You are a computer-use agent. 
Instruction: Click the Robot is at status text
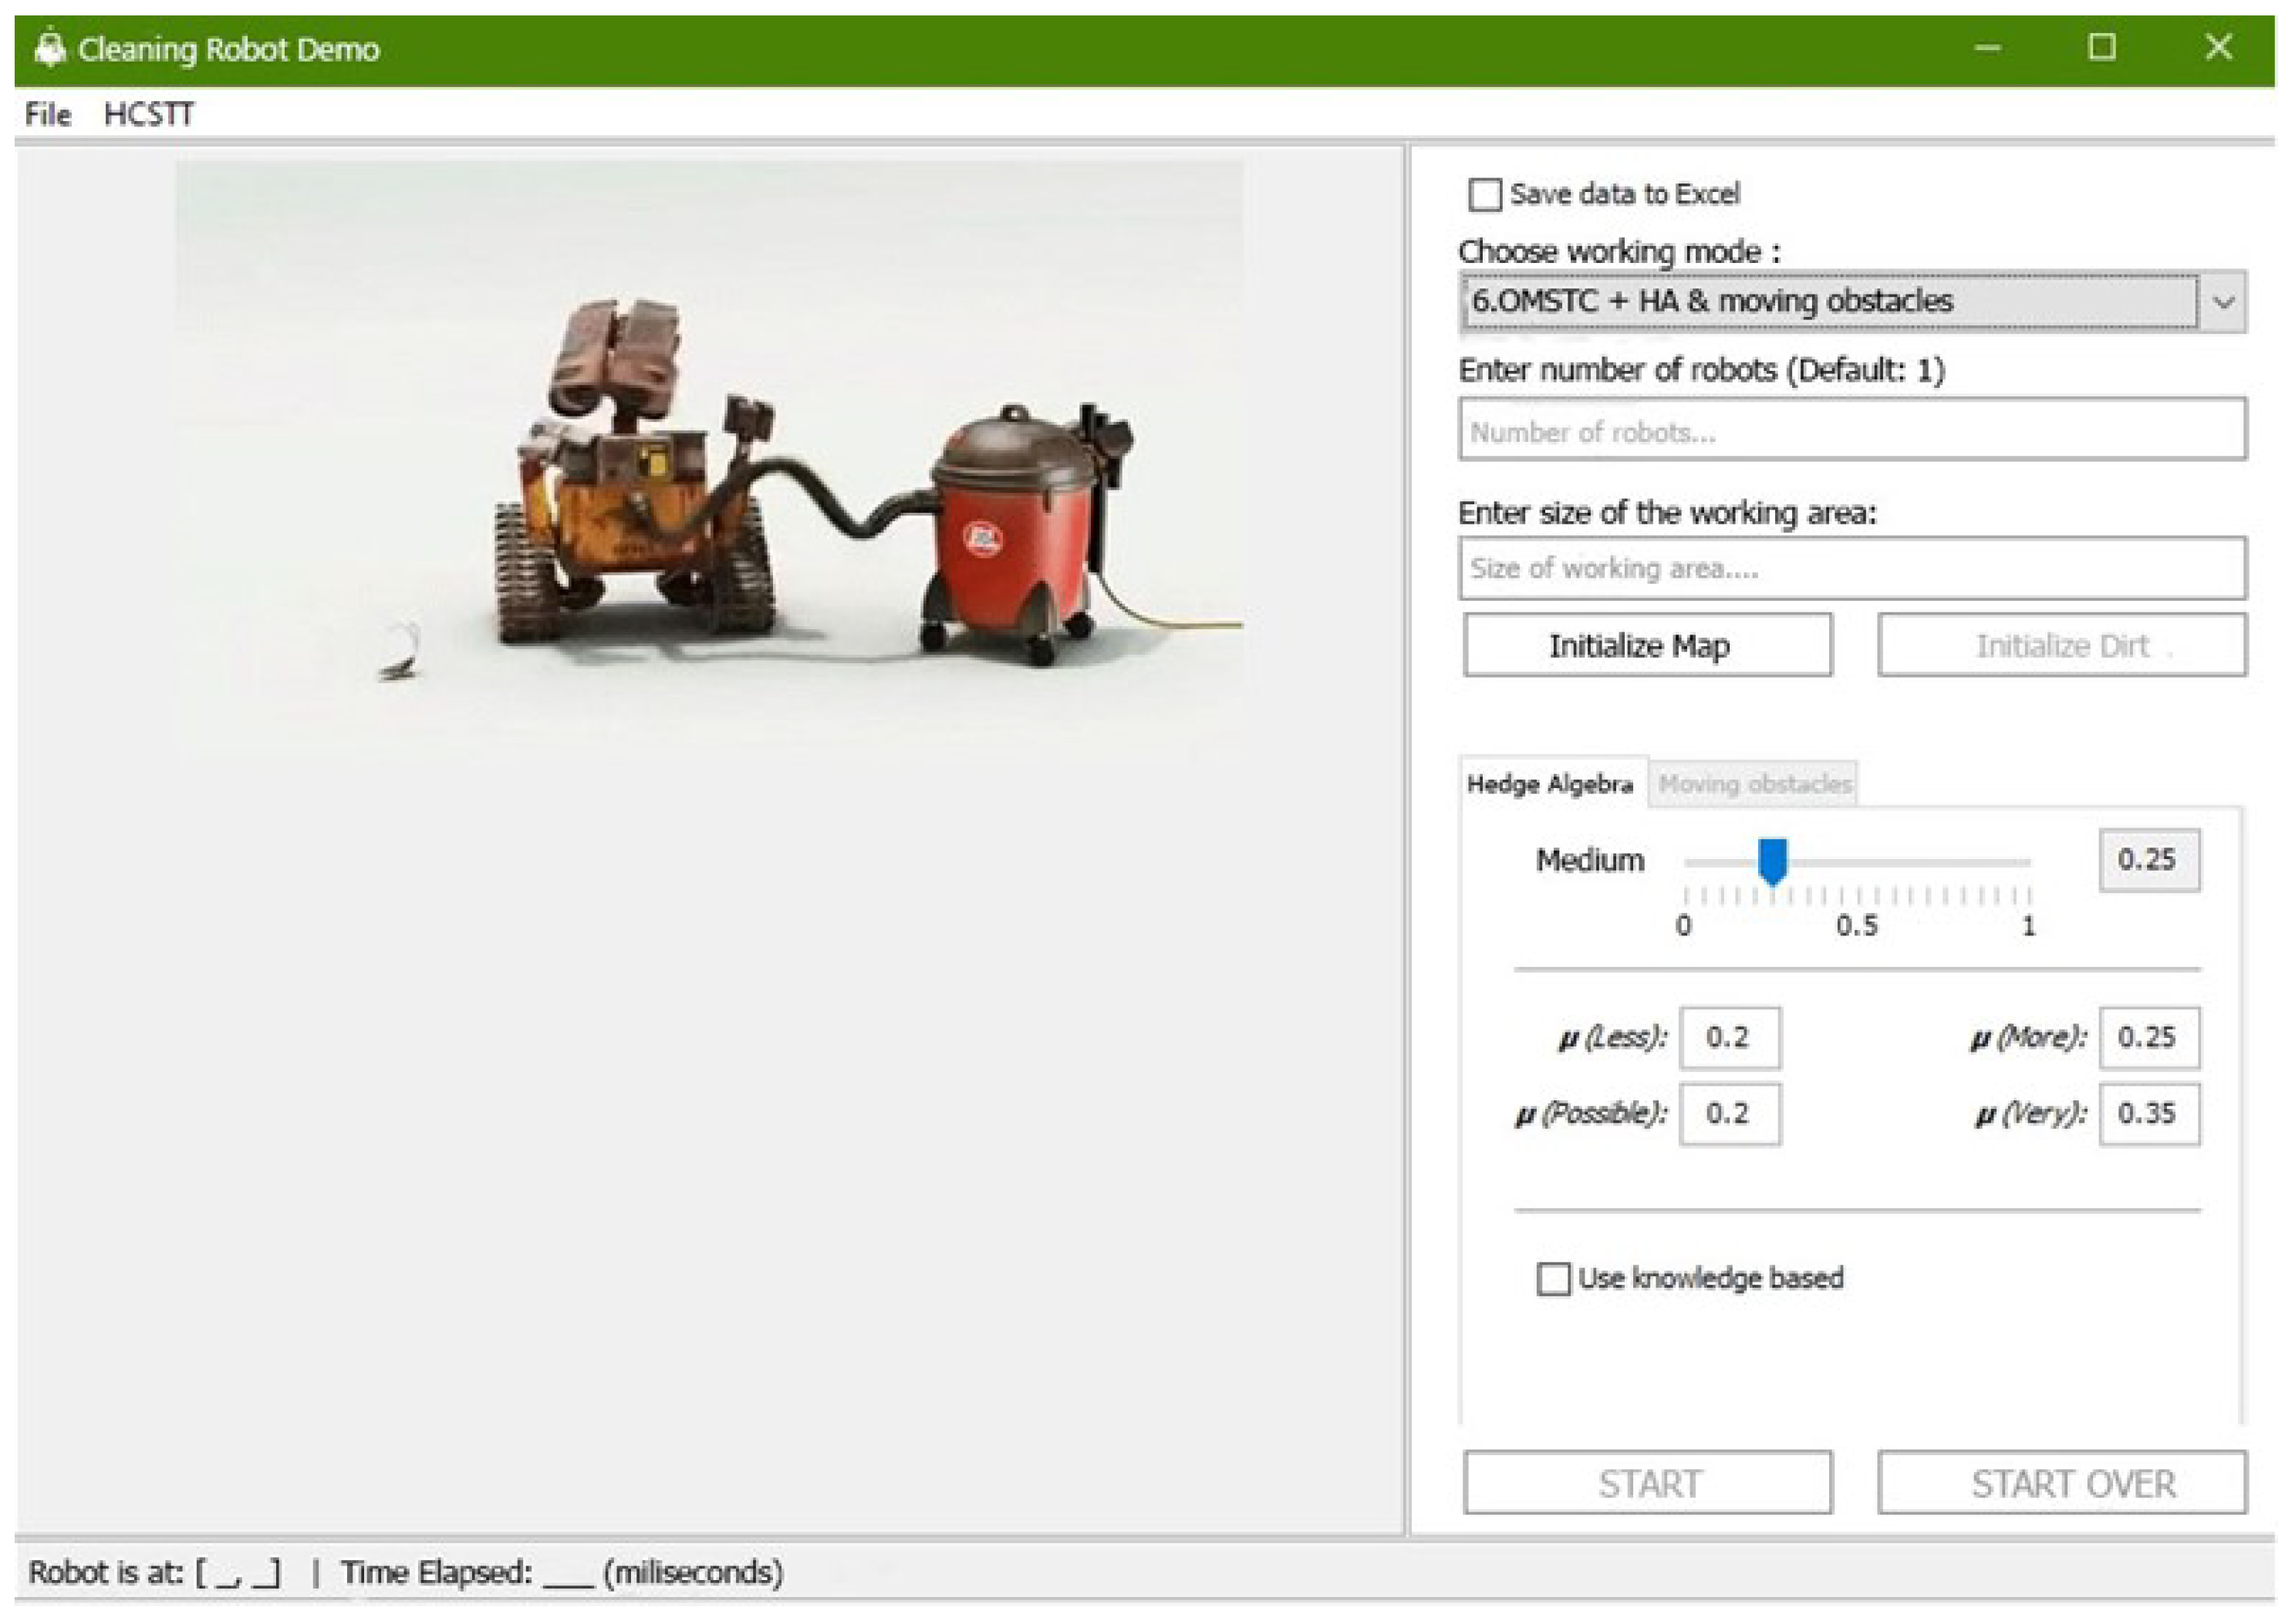(154, 1573)
